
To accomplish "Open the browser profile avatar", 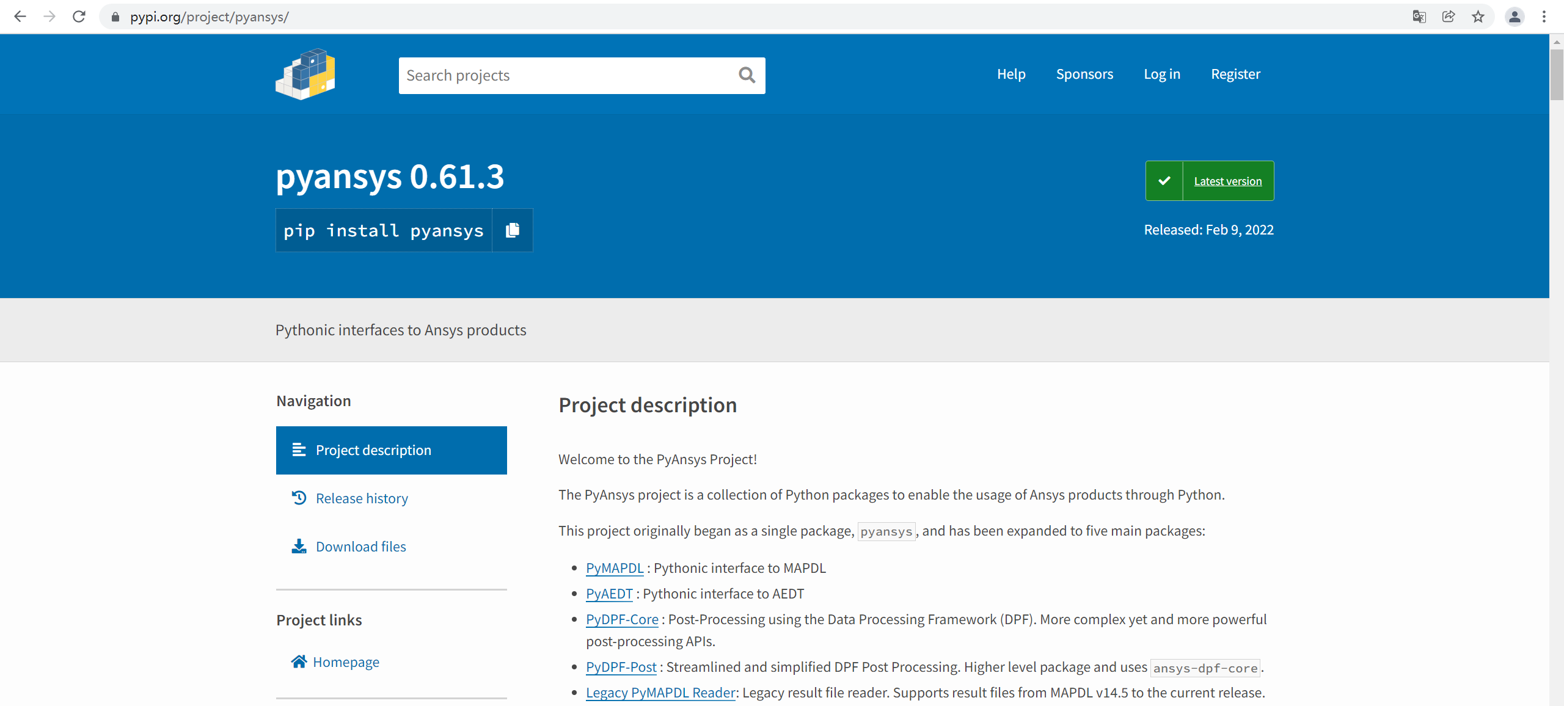I will point(1515,16).
